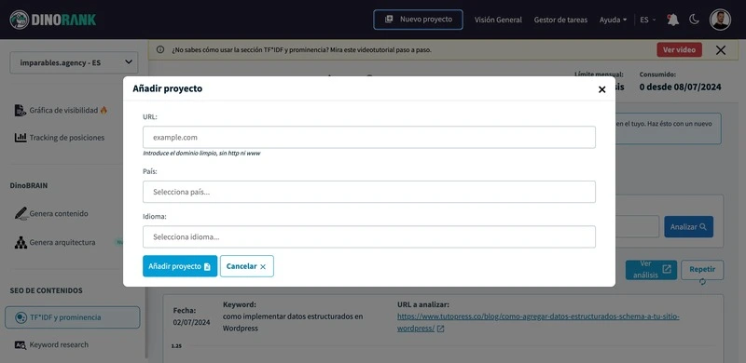Click the URL input field
Viewport: 746px width, 363px height.
[x=368, y=138]
